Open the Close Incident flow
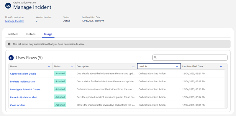236x116 pixels. point(18,105)
